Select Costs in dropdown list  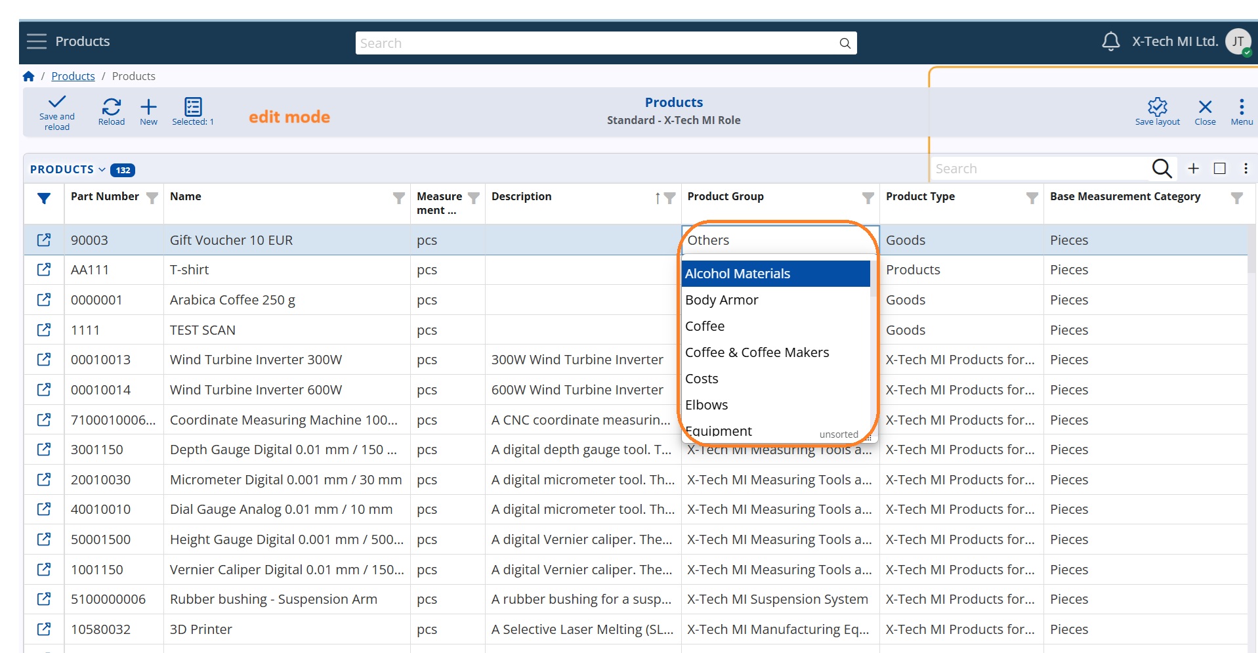click(776, 379)
